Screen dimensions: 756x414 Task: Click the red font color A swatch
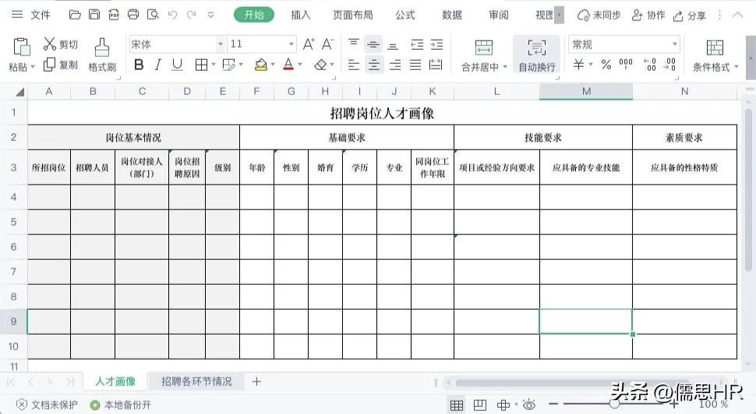(288, 65)
